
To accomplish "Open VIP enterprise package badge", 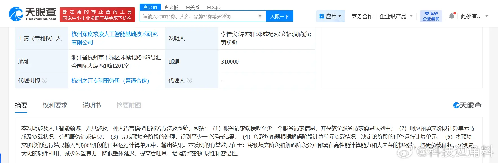I will coord(431,16).
